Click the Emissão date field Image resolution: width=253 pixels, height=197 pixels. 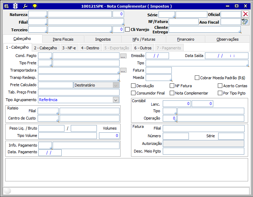(x=157, y=56)
